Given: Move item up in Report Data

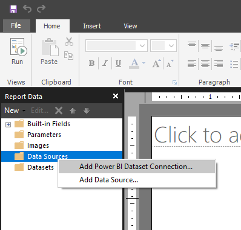Looking at the screenshot, I should (73, 110).
